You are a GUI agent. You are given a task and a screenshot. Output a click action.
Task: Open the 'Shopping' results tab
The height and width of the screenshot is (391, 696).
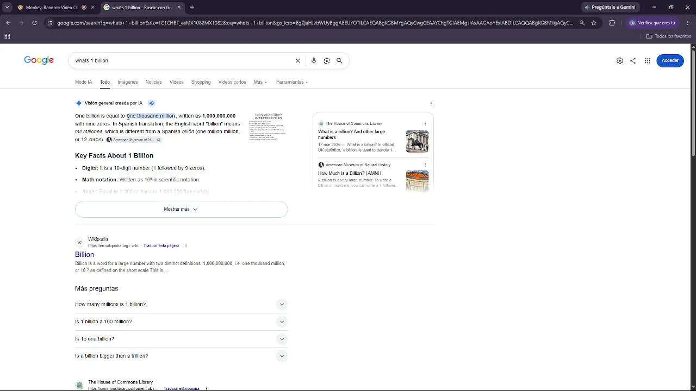tap(201, 82)
